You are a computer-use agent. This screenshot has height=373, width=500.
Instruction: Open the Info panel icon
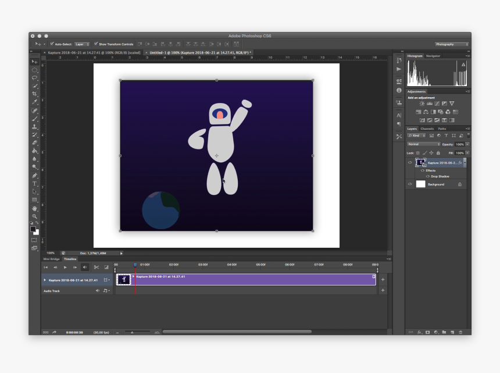pyautogui.click(x=399, y=91)
